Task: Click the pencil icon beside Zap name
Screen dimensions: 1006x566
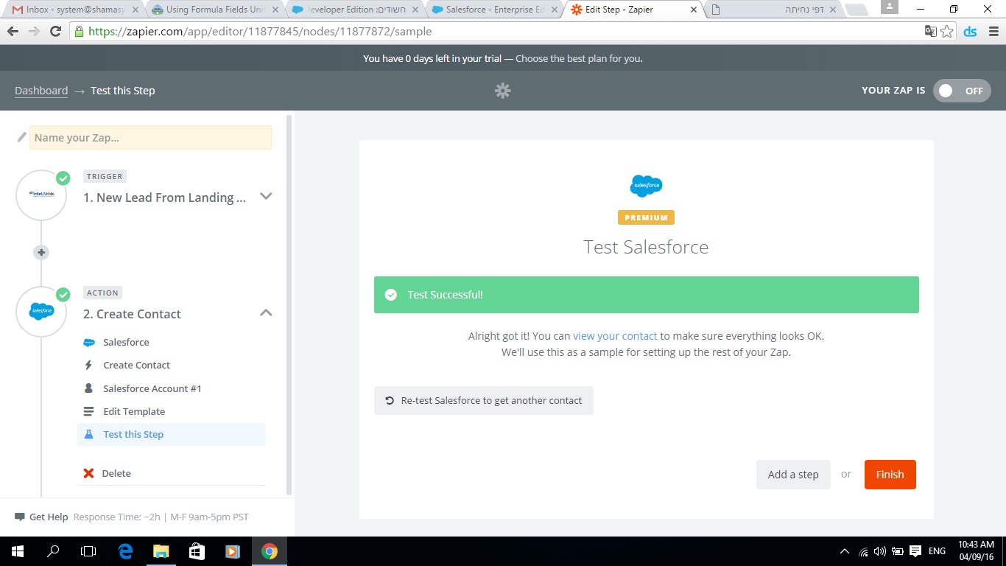Action: (21, 137)
